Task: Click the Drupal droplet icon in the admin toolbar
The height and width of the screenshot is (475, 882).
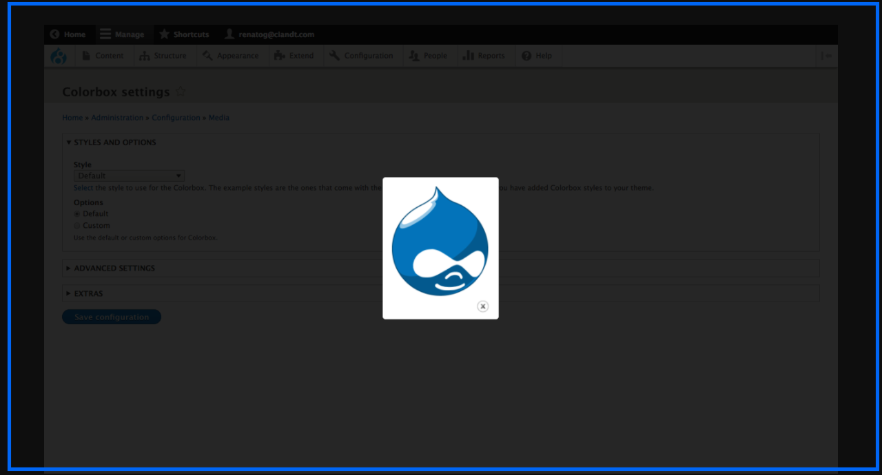Action: [x=59, y=56]
